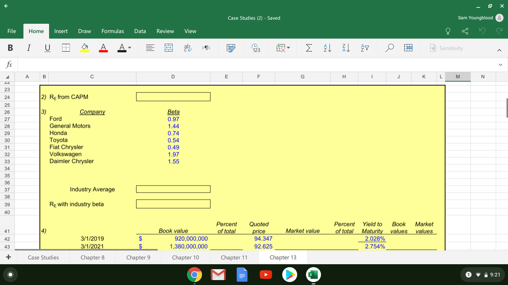This screenshot has height=285, width=508.
Task: Select the RE from CAPM input cell
Action: click(x=173, y=97)
